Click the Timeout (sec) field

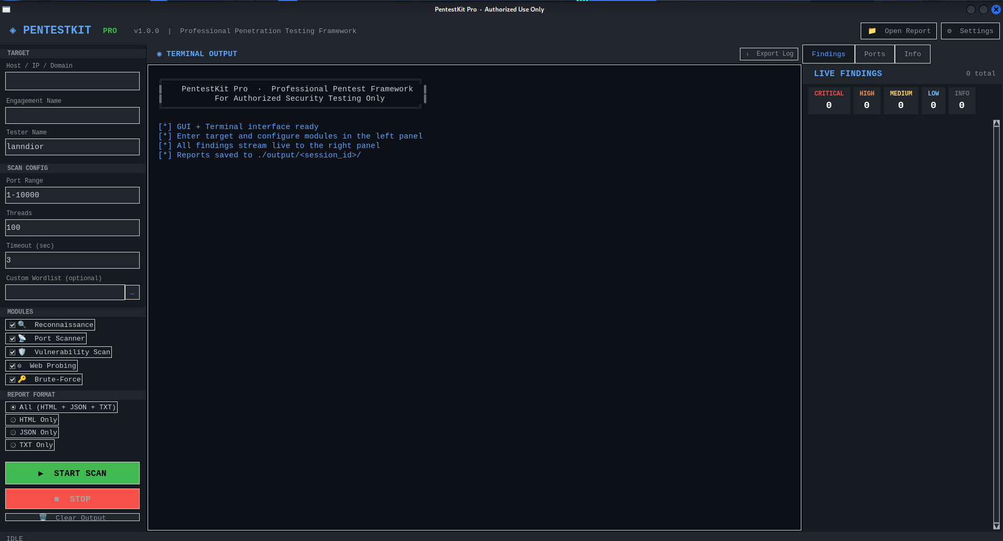tap(72, 260)
